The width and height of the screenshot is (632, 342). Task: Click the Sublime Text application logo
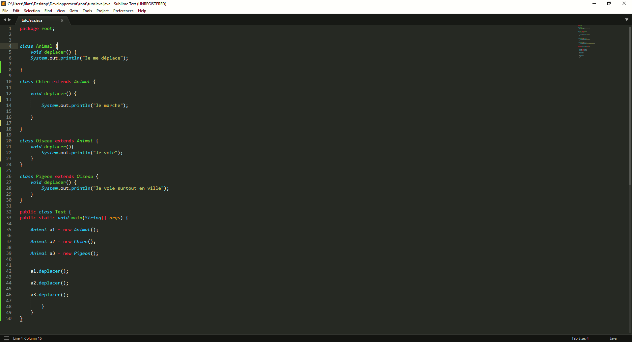(x=3, y=4)
